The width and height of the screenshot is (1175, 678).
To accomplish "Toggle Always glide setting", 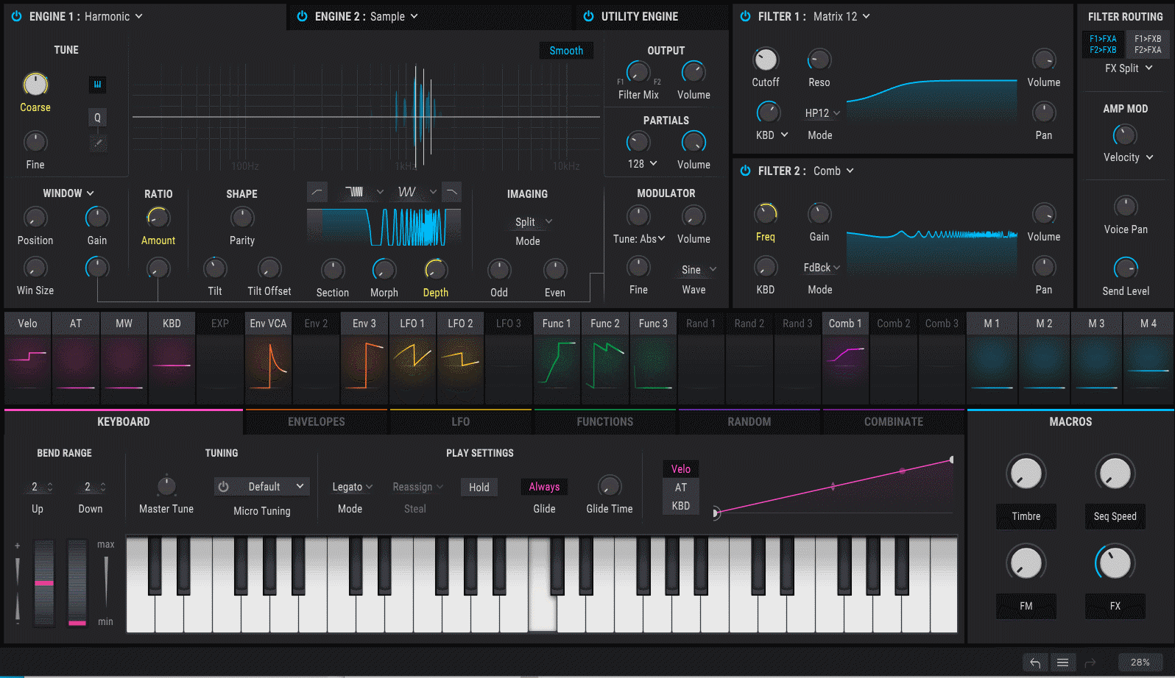I will click(544, 487).
